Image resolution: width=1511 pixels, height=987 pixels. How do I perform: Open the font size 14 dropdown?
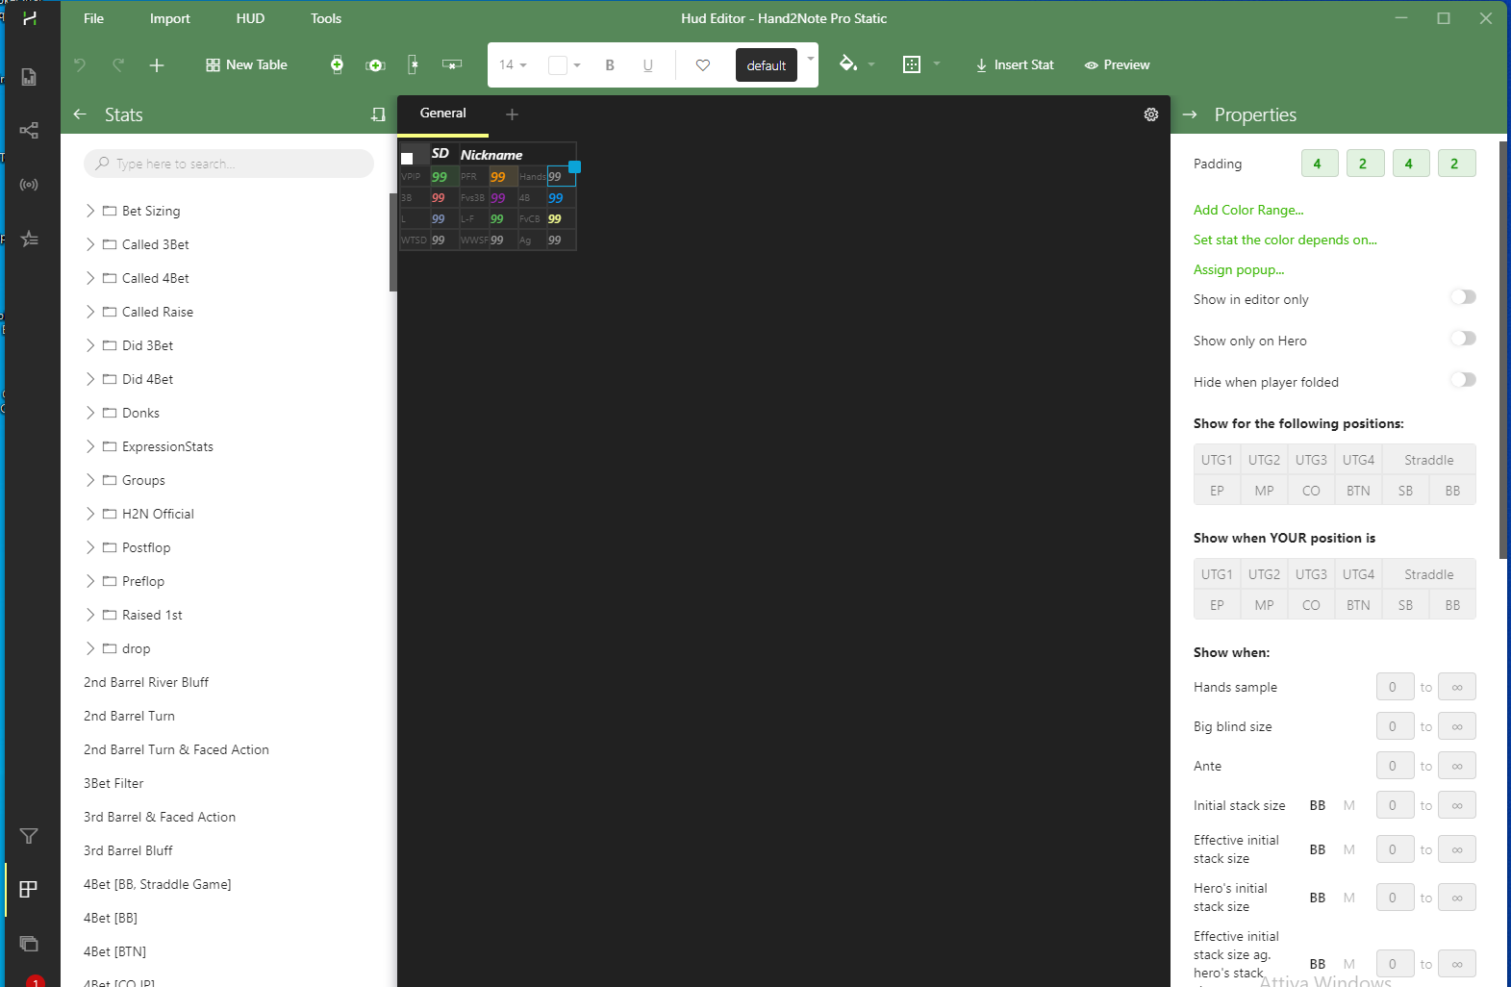point(513,65)
